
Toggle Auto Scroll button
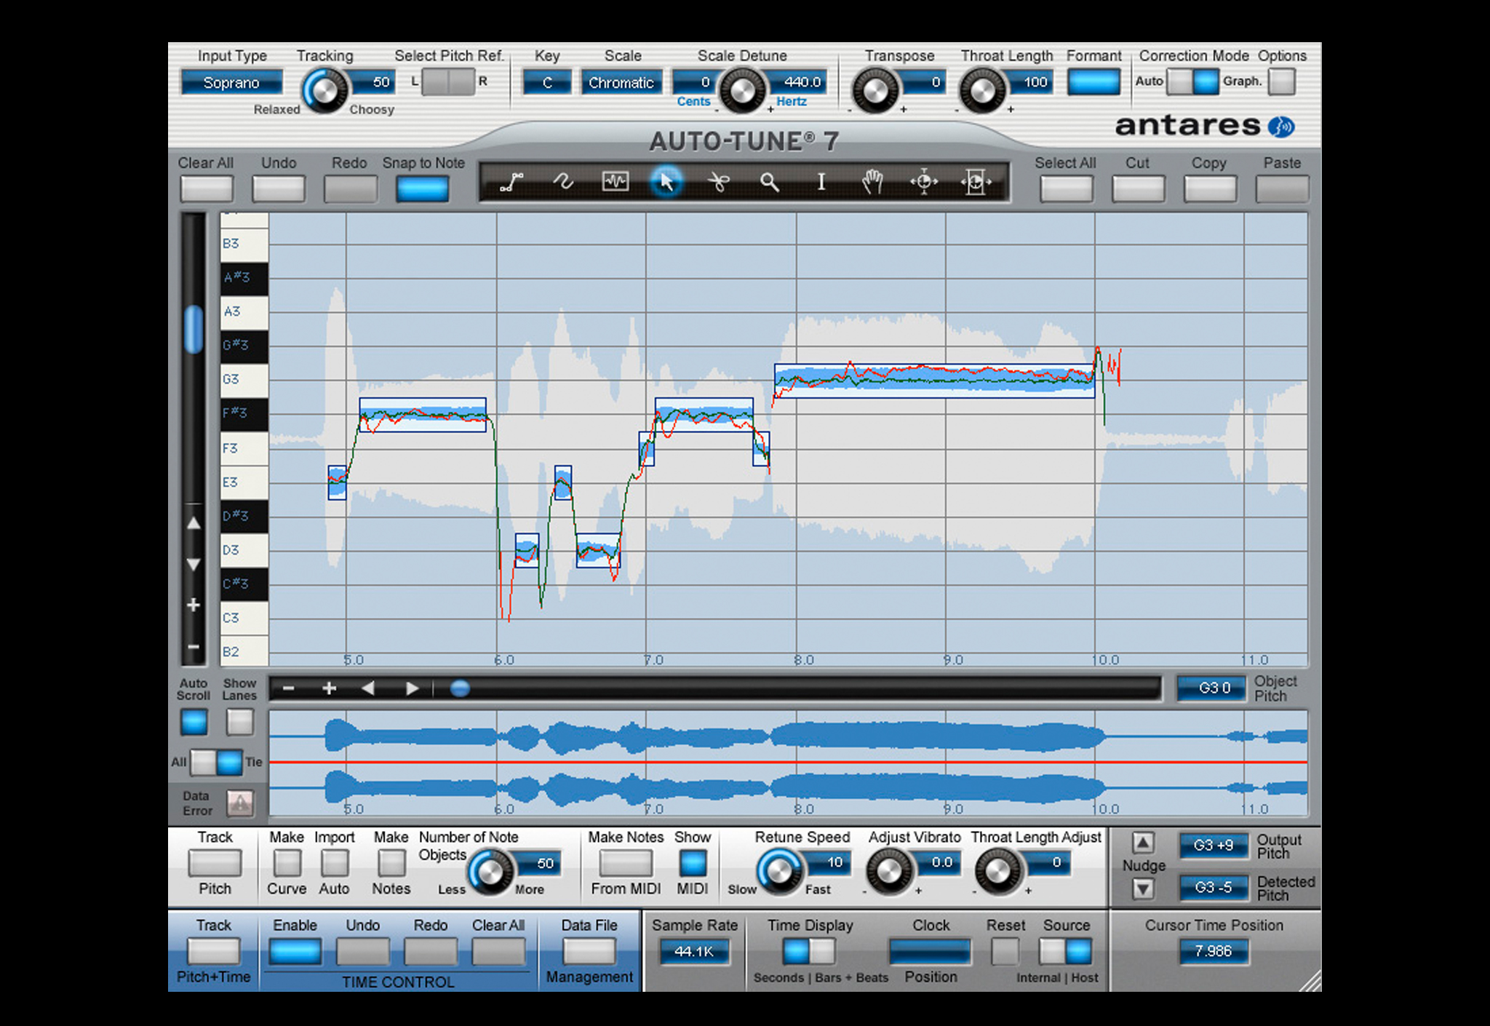click(x=194, y=723)
